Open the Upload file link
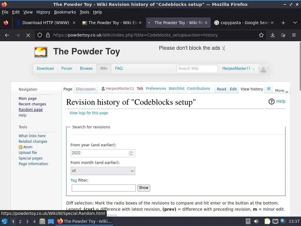 [28, 153]
